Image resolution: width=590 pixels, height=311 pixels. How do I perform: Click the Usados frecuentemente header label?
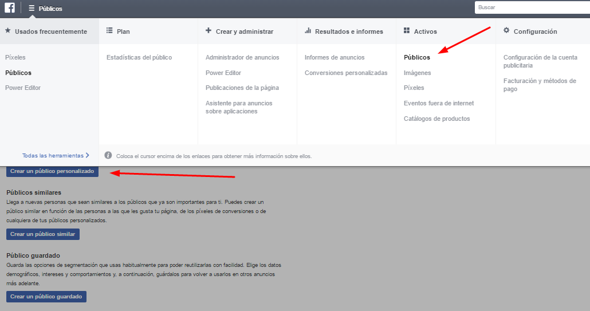point(51,32)
